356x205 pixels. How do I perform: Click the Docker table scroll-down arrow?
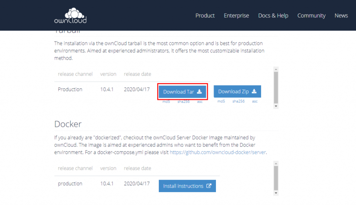click(276, 193)
